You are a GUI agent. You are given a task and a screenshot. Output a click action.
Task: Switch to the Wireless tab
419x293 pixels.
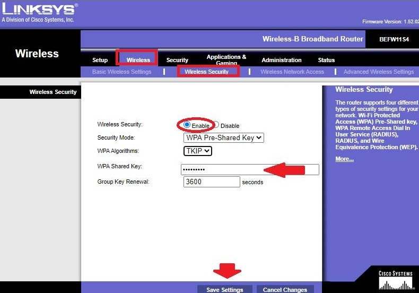click(138, 60)
